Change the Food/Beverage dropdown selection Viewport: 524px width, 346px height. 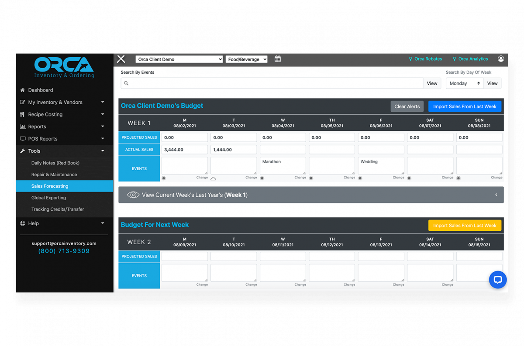[246, 58]
